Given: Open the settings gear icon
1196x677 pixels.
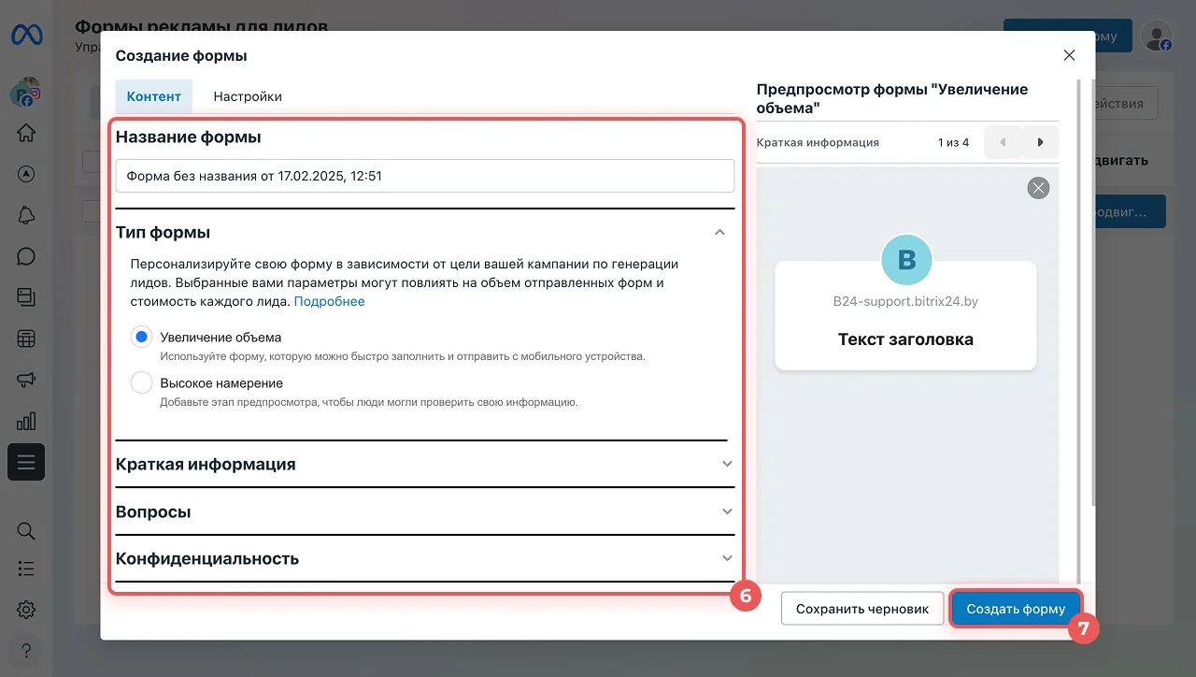Looking at the screenshot, I should pos(26,610).
